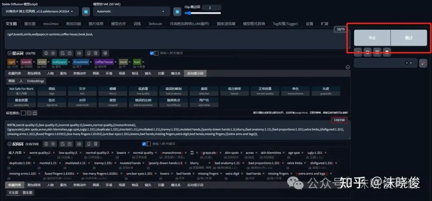432x201 pixels.
Task: Click the ChatGPT icon in 提示词 toolbar
Action: [x=105, y=53]
